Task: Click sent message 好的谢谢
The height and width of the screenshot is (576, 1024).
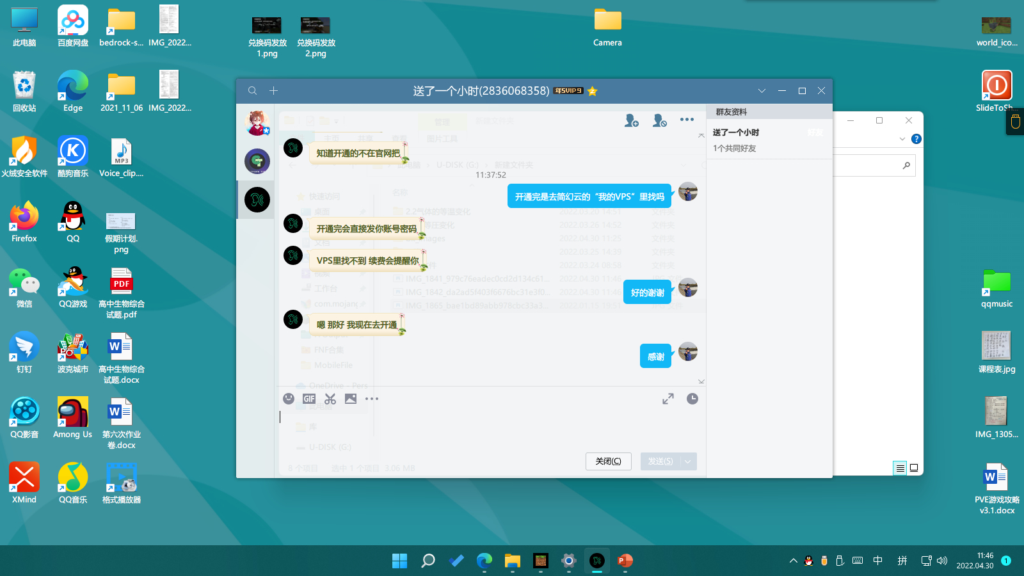Action: tap(648, 292)
